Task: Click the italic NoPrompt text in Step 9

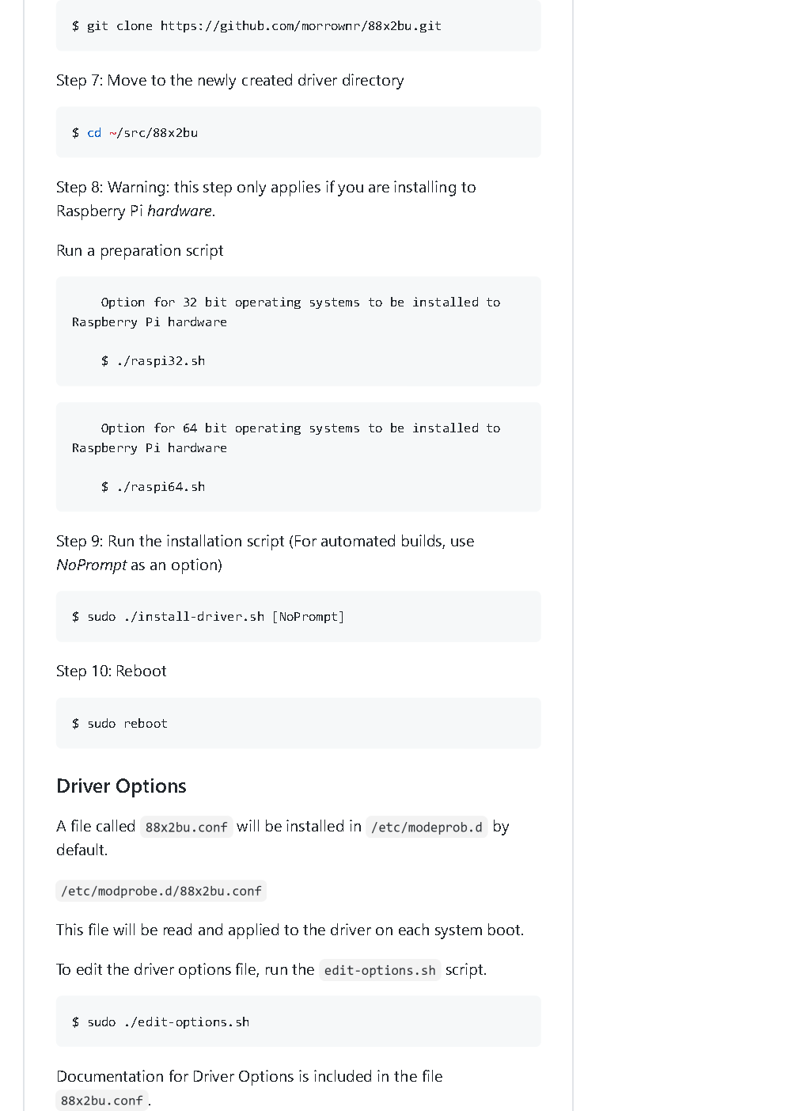Action: (91, 565)
